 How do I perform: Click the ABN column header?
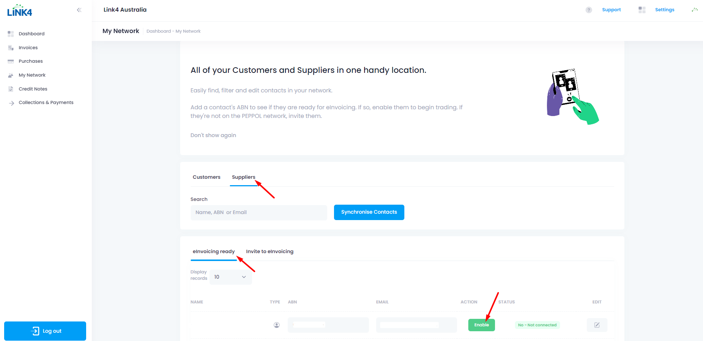point(292,302)
